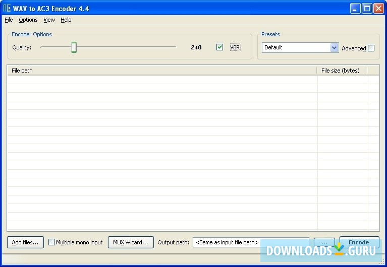This screenshot has height=267, width=387.
Task: Click the Encode button
Action: tap(359, 242)
